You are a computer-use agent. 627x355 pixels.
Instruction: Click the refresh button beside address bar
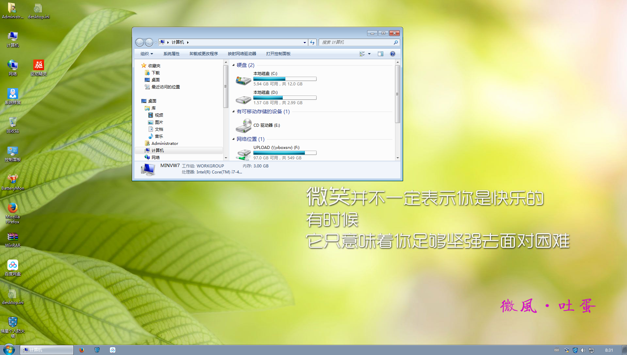312,42
